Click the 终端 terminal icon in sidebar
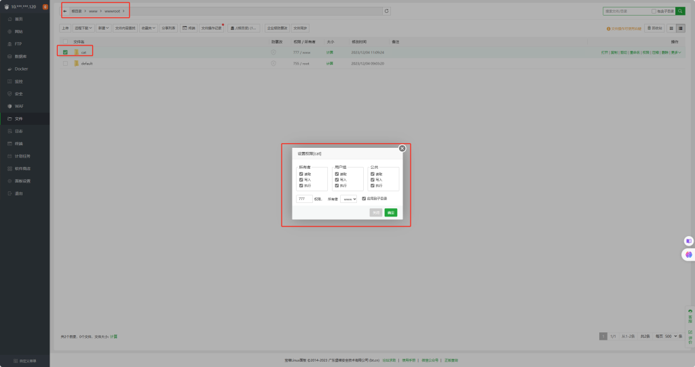The height and width of the screenshot is (367, 695). tap(10, 144)
